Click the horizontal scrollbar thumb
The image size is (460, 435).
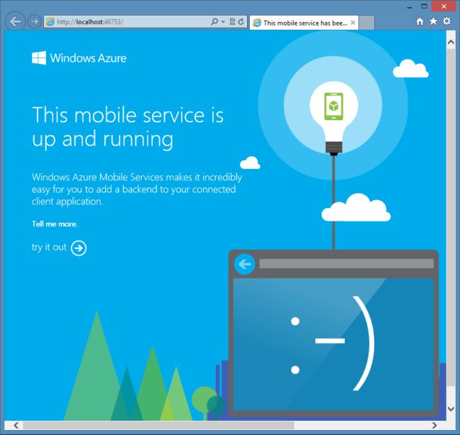159,425
